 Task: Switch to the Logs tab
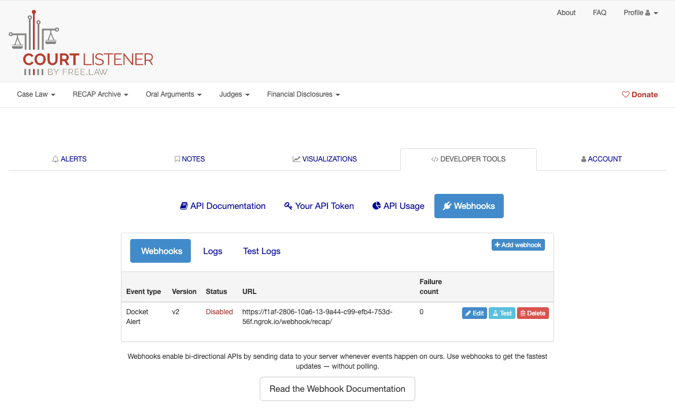tap(212, 251)
